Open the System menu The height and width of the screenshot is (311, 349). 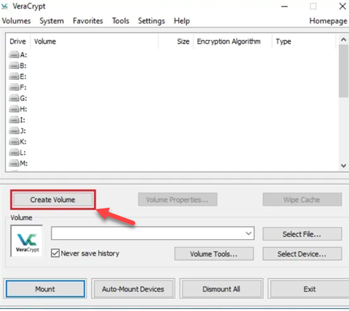point(52,21)
